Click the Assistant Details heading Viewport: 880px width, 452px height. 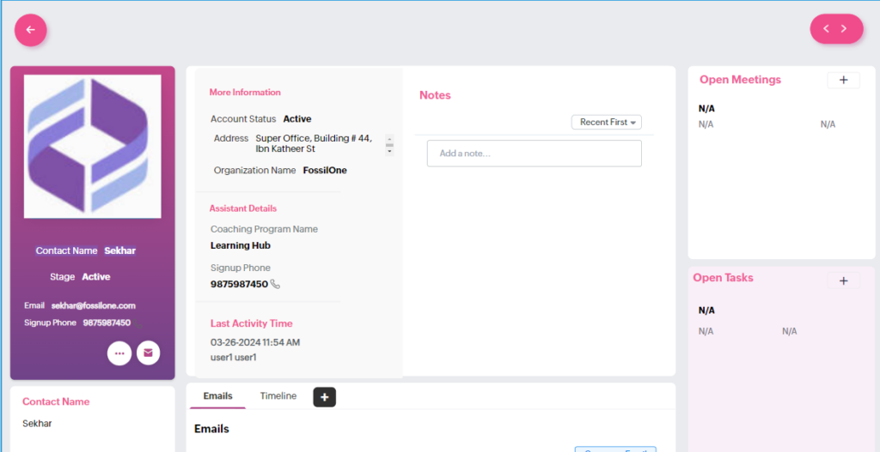click(243, 208)
